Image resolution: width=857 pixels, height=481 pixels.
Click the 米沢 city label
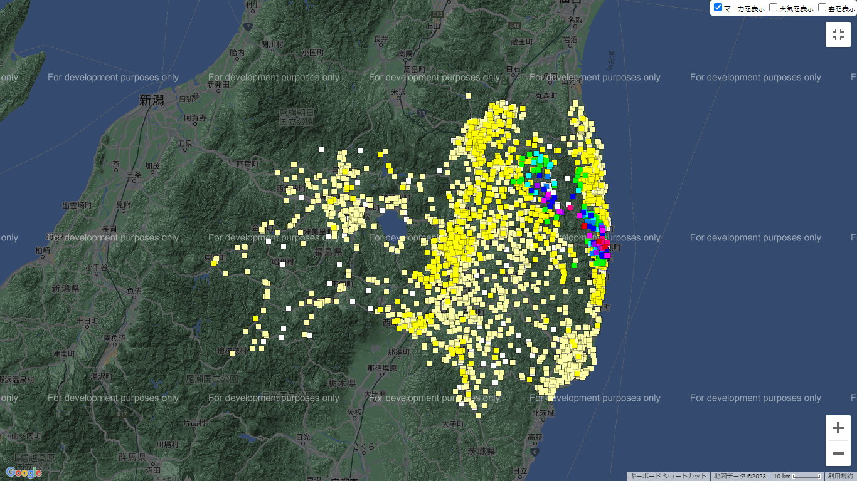tap(400, 92)
